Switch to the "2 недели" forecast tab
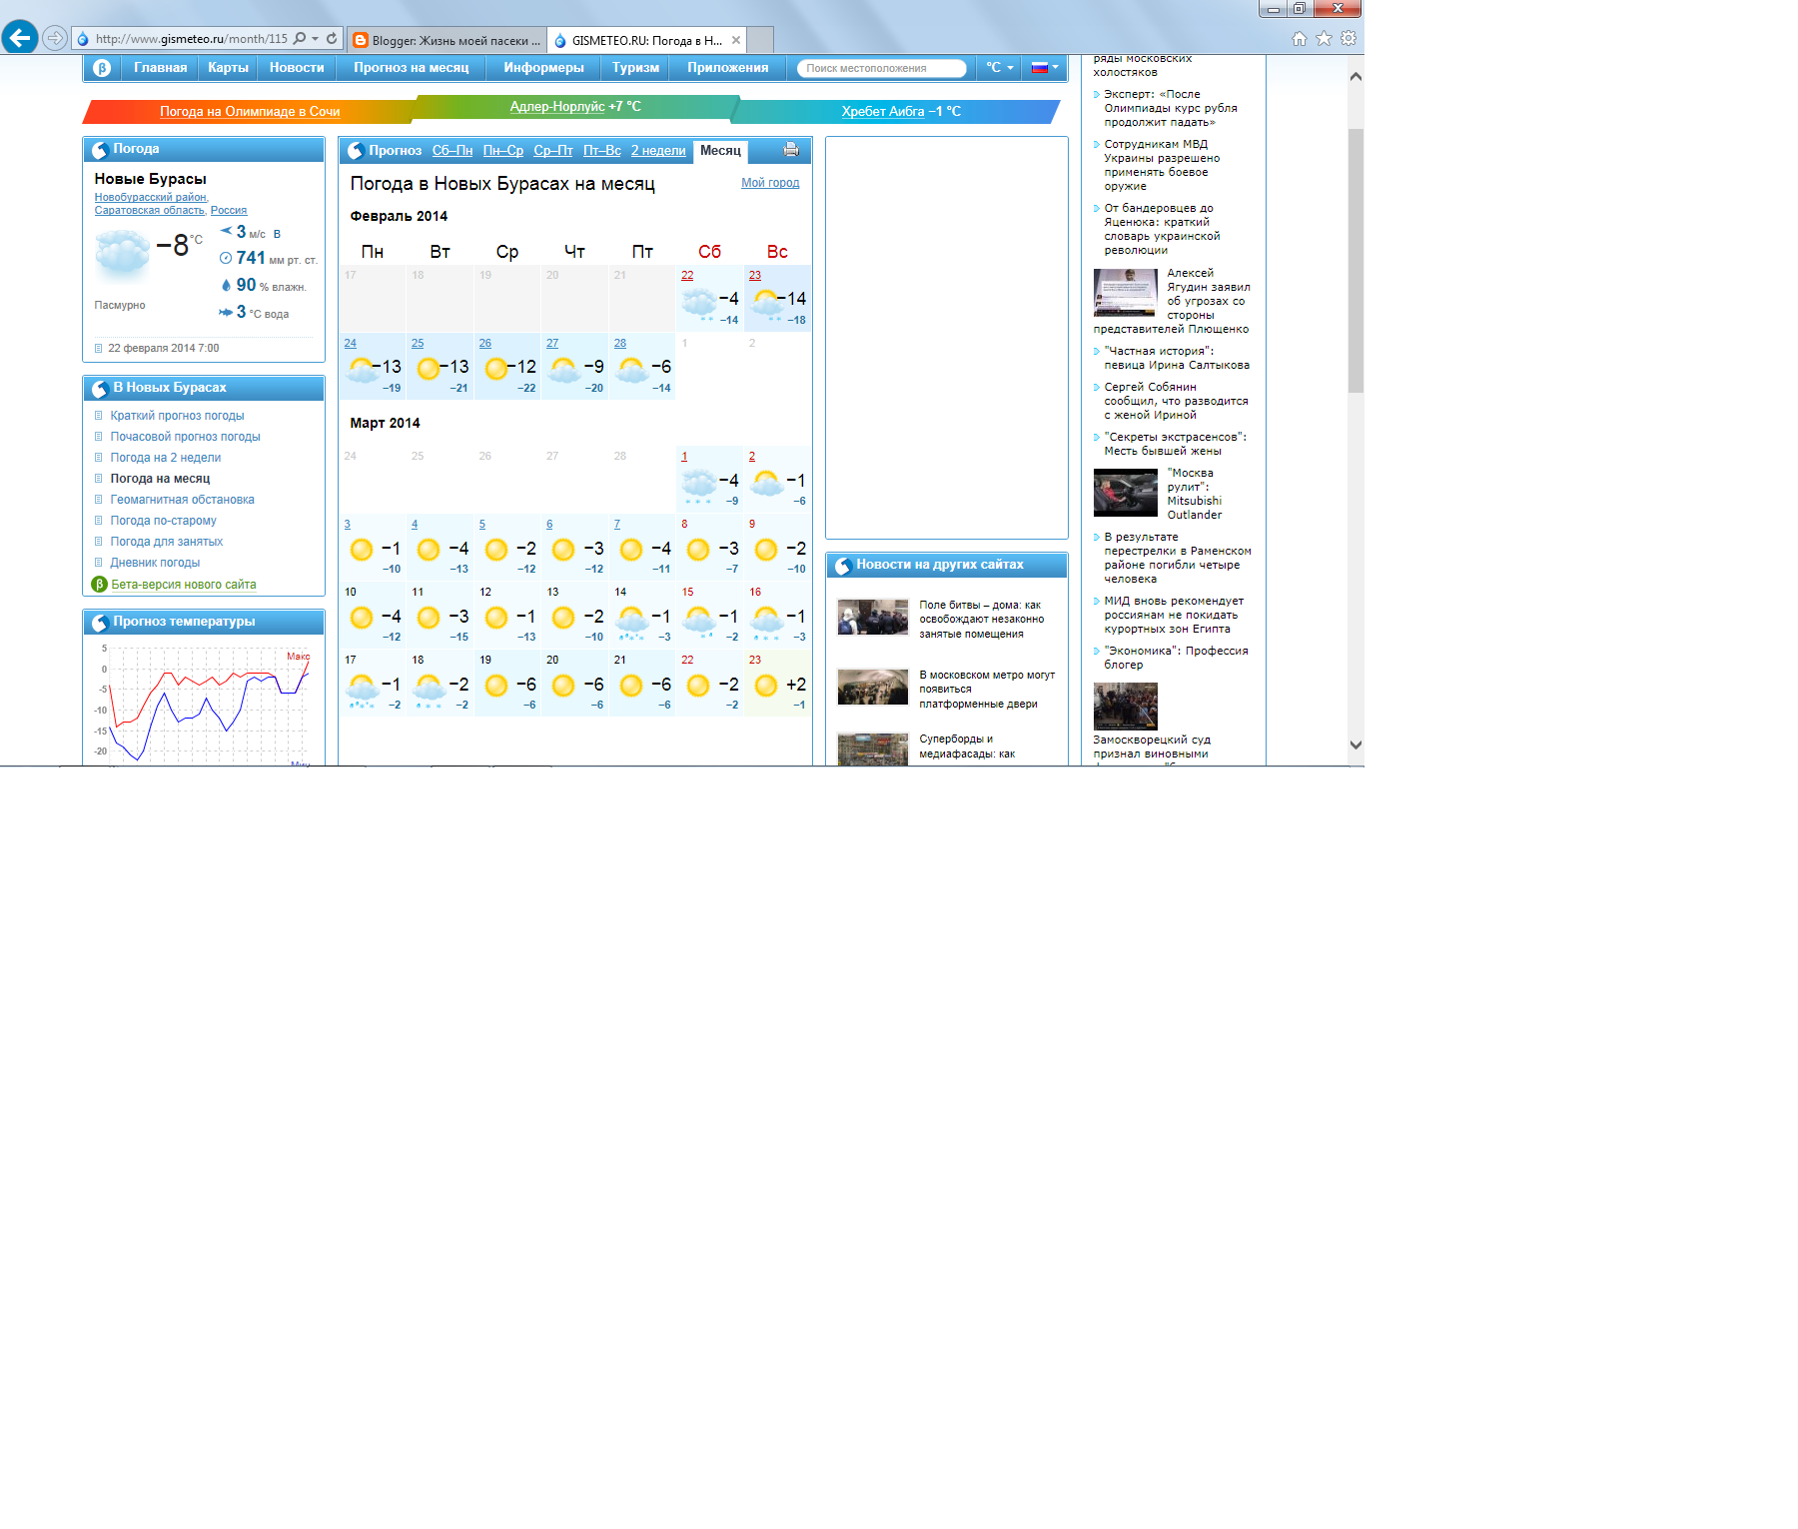This screenshot has width=1798, height=1529. pyautogui.click(x=658, y=151)
